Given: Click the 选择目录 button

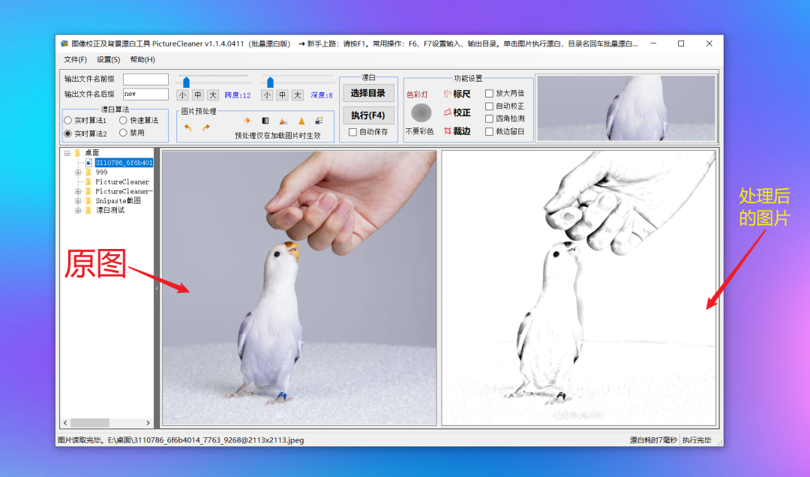Looking at the screenshot, I should 367,93.
